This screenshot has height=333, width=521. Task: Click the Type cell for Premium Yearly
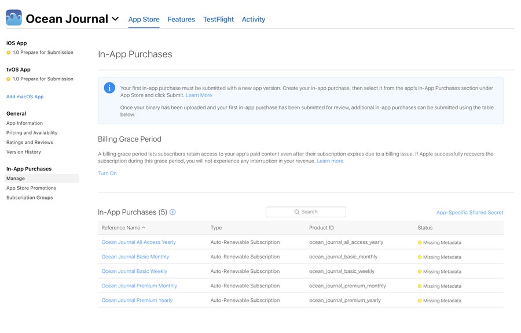(245, 301)
